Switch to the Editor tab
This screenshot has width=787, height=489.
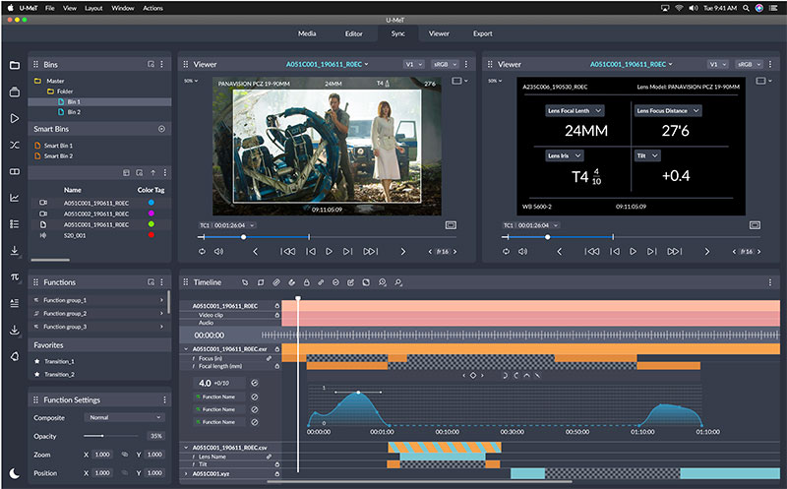point(353,33)
